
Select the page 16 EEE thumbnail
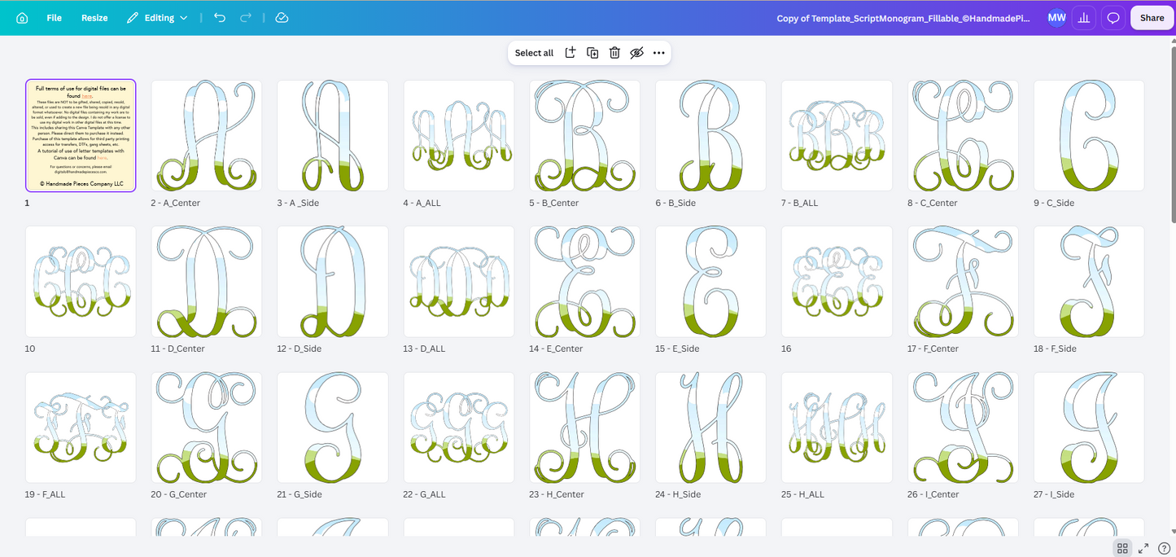pos(837,281)
